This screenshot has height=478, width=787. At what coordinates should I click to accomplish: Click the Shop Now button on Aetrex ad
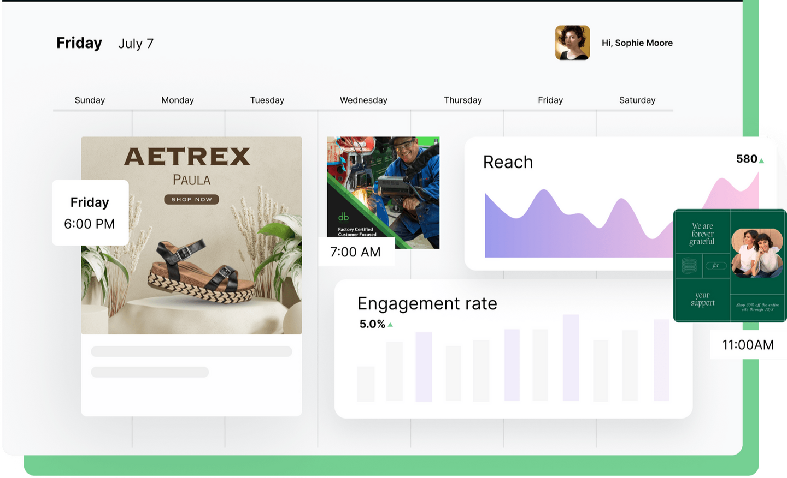click(192, 199)
